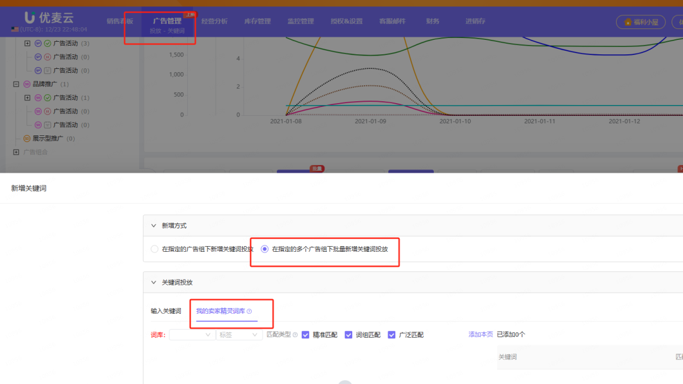Click the 2021-01-08 chart axis label
The width and height of the screenshot is (683, 384).
pyautogui.click(x=286, y=121)
